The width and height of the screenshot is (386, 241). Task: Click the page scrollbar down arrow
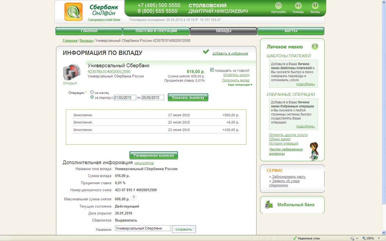[x=384, y=233]
